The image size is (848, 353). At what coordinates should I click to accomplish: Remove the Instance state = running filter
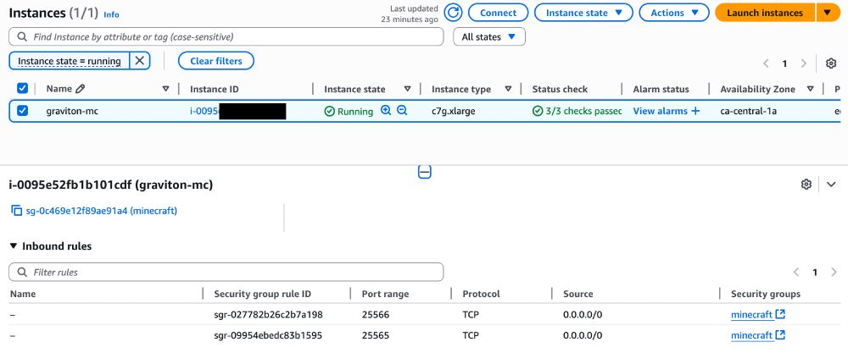point(140,61)
